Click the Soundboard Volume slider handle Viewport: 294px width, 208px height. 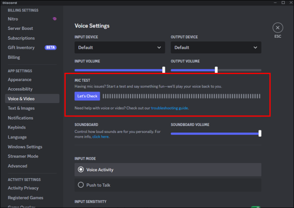coord(260,134)
